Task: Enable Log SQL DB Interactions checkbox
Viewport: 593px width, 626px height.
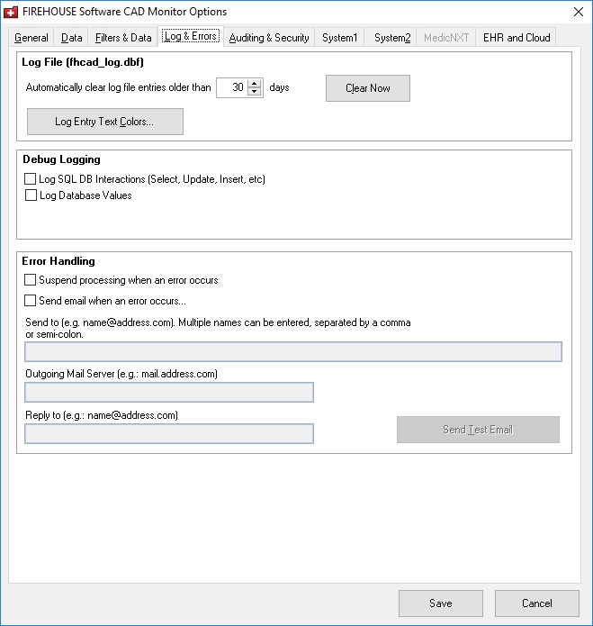Action: click(x=31, y=179)
